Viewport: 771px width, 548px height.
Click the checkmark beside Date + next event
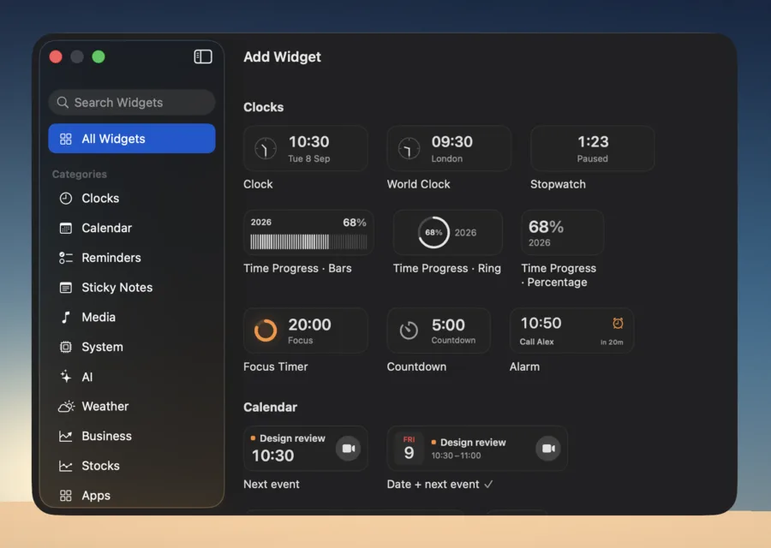[x=488, y=485]
